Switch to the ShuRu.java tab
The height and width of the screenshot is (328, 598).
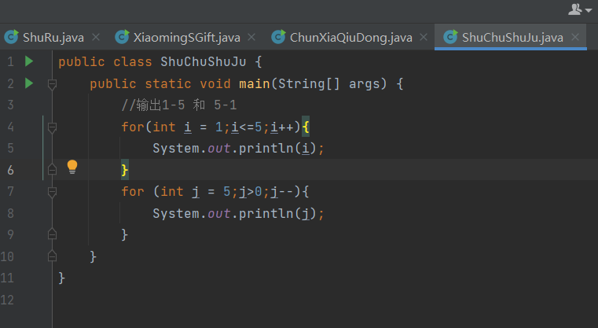[53, 38]
